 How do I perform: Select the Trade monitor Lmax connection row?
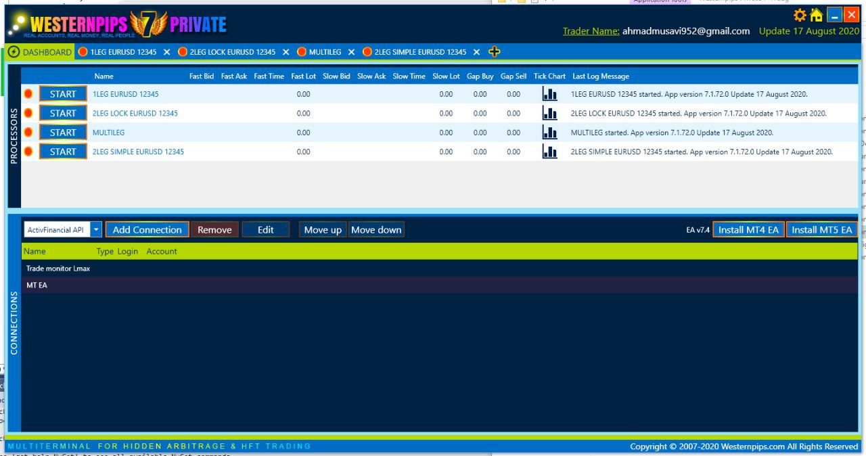(439, 269)
